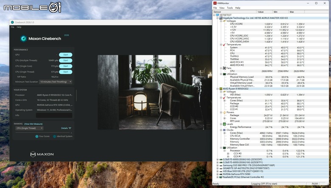
Task: Open the HWMonitor File menu
Action: (215, 8)
